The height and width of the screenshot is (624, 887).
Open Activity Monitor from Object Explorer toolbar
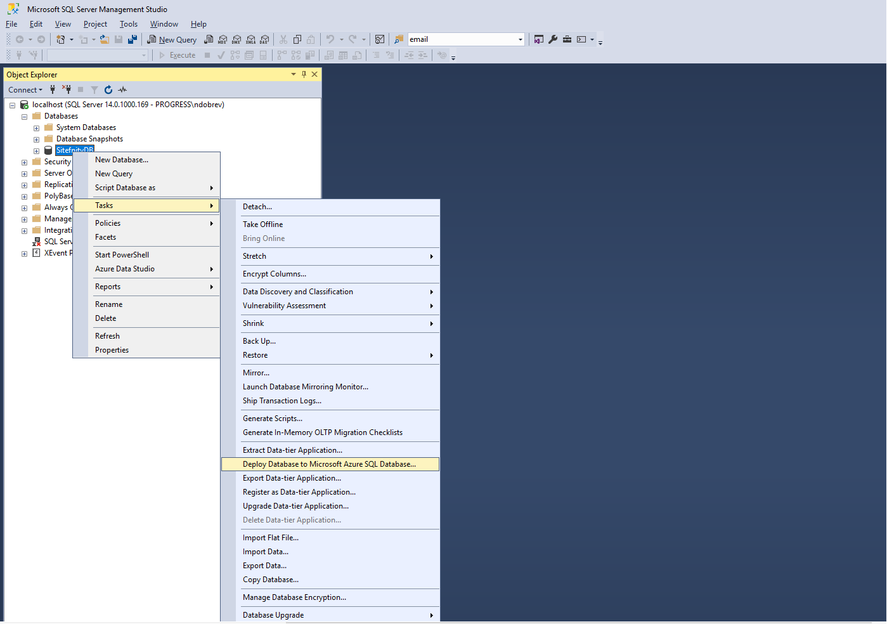tap(122, 90)
